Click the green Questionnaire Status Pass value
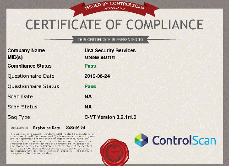The height and width of the screenshot is (166, 229). 90,86
